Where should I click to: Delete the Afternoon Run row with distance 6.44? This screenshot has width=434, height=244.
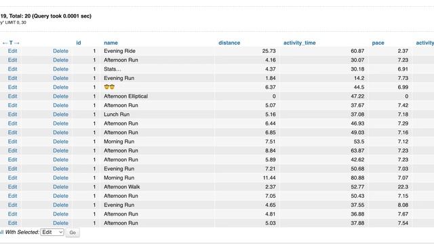click(60, 123)
